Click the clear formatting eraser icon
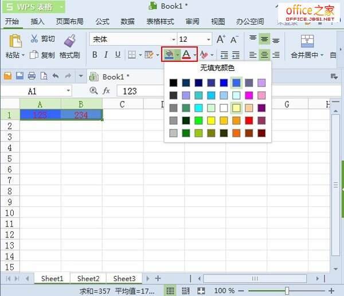Screen dimensions: 344x296 pos(204,55)
